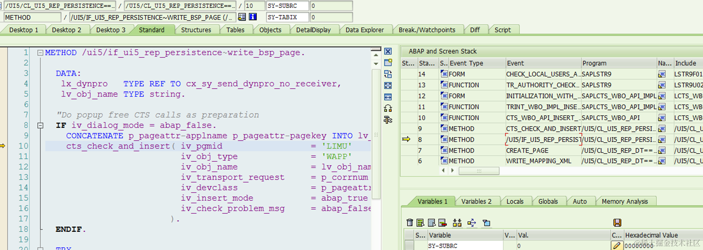Image resolution: width=703 pixels, height=250 pixels.
Task: Click the Variable column header
Action: tap(465, 235)
